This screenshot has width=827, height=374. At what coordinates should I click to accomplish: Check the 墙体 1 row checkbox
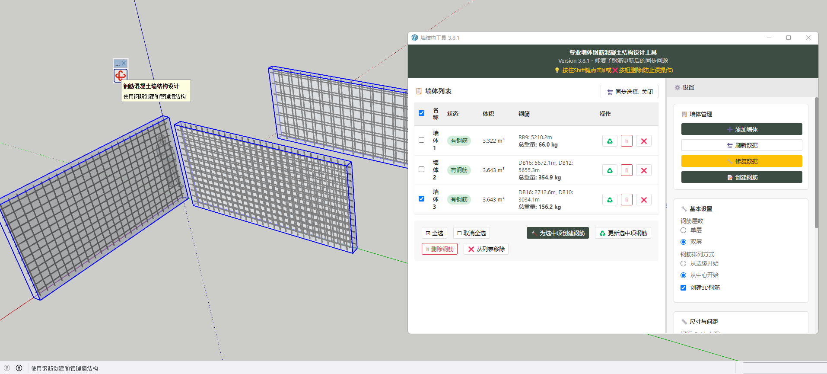click(421, 140)
